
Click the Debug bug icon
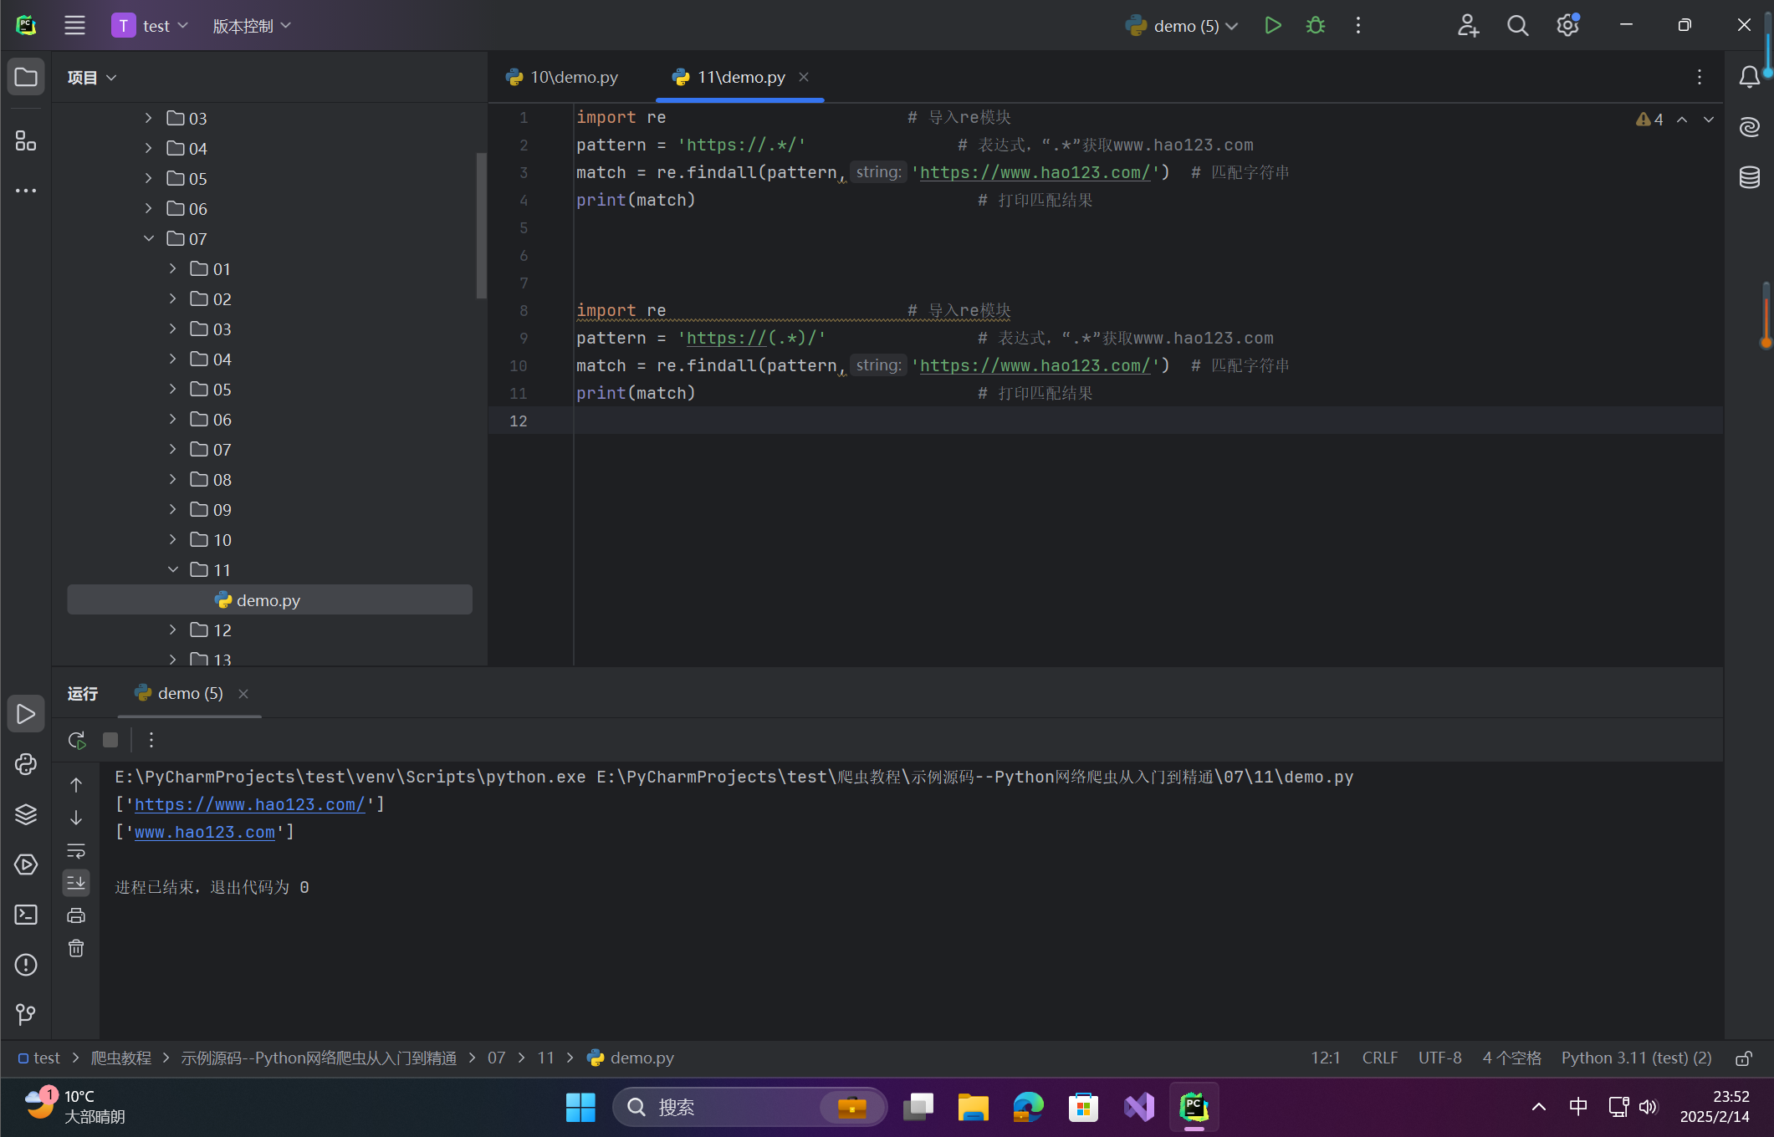[x=1315, y=26]
